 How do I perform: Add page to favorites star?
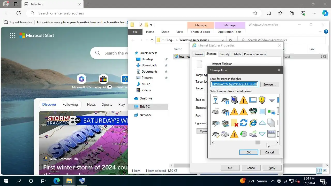(255, 13)
